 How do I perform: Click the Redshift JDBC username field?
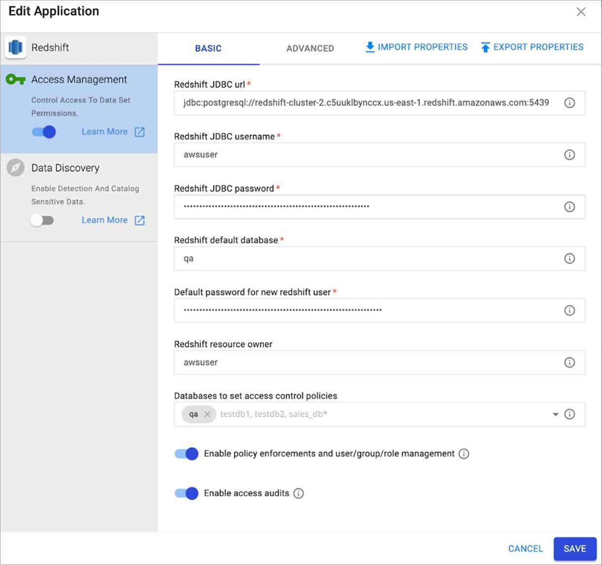click(x=380, y=155)
